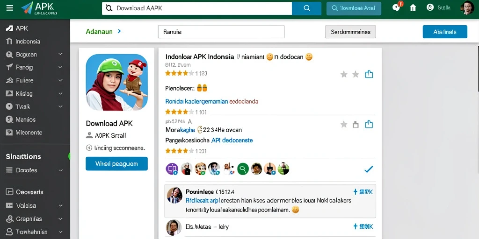
Task: Click the icon beside Stelle in header
Action: [x=430, y=7]
